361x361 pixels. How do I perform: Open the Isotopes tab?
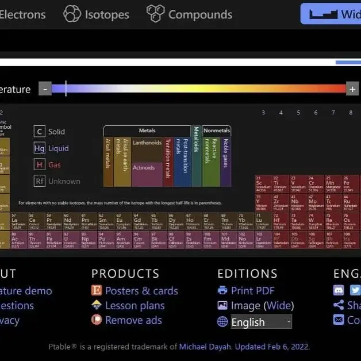point(96,14)
